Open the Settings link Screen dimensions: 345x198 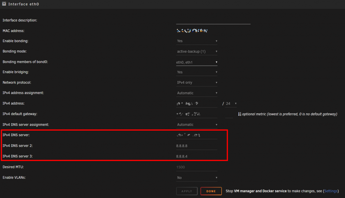click(x=331, y=191)
